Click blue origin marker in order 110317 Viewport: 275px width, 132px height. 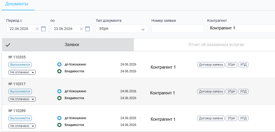(59, 91)
